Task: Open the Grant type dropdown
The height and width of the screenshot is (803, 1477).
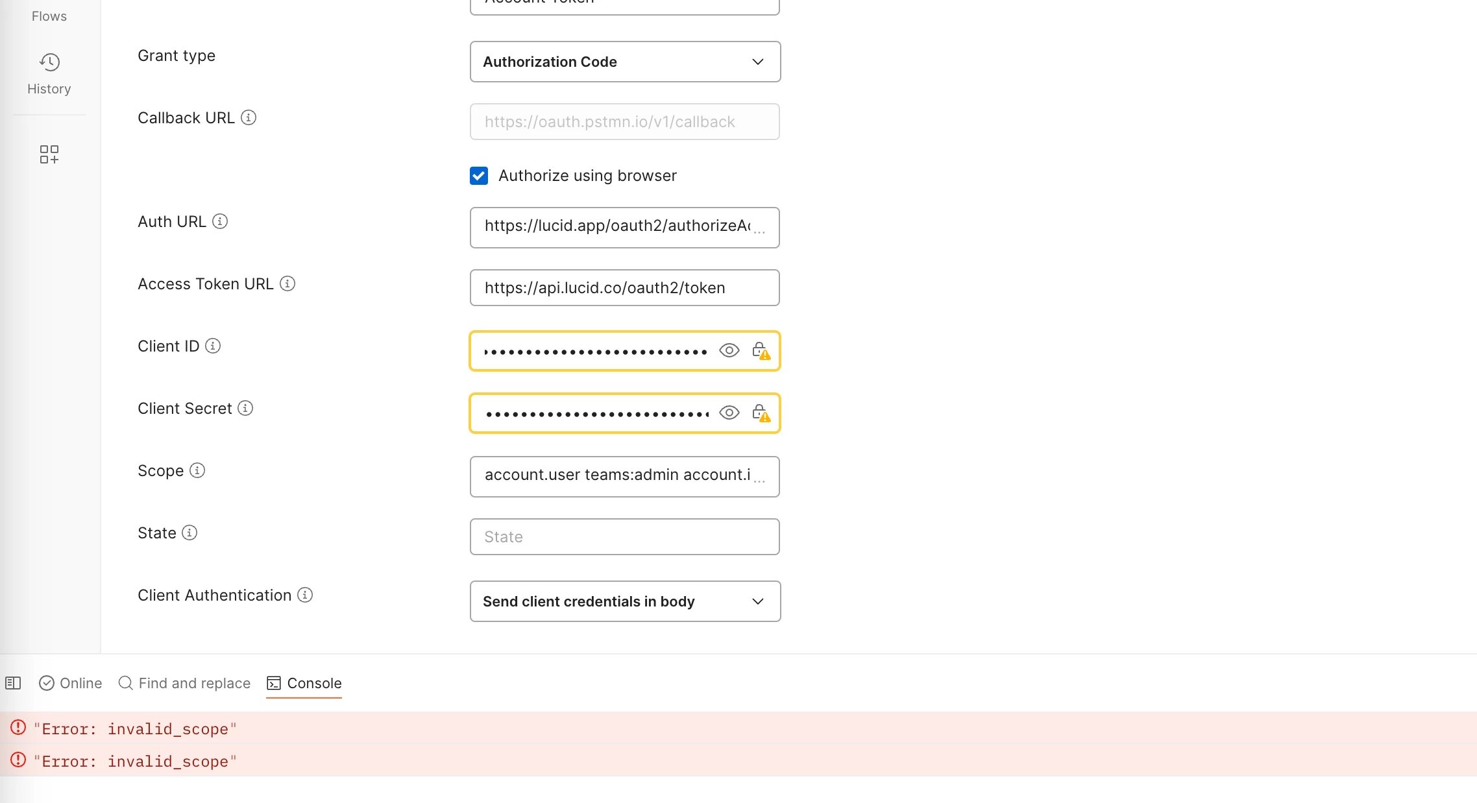Action: 624,62
